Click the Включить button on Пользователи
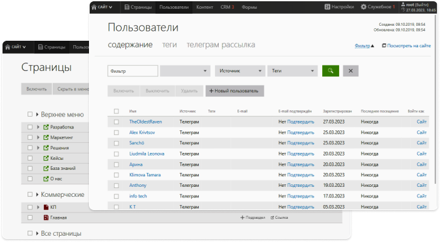Viewport: 440px width, 242px height. coord(123,91)
